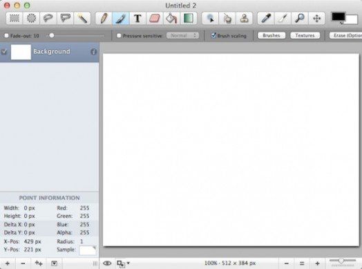Select the Lasso tool
Viewport: 362px width, 269px height.
48,18
